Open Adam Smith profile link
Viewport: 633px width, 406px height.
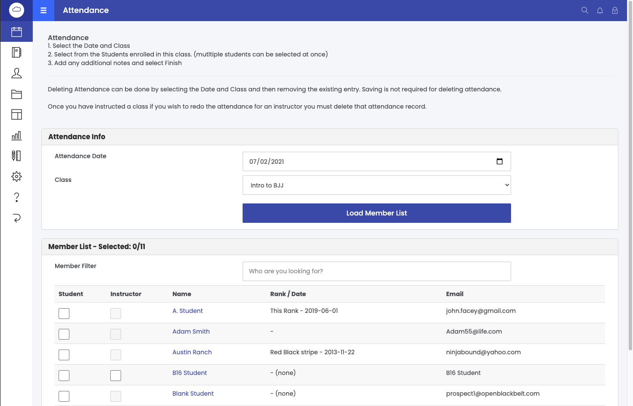click(191, 331)
